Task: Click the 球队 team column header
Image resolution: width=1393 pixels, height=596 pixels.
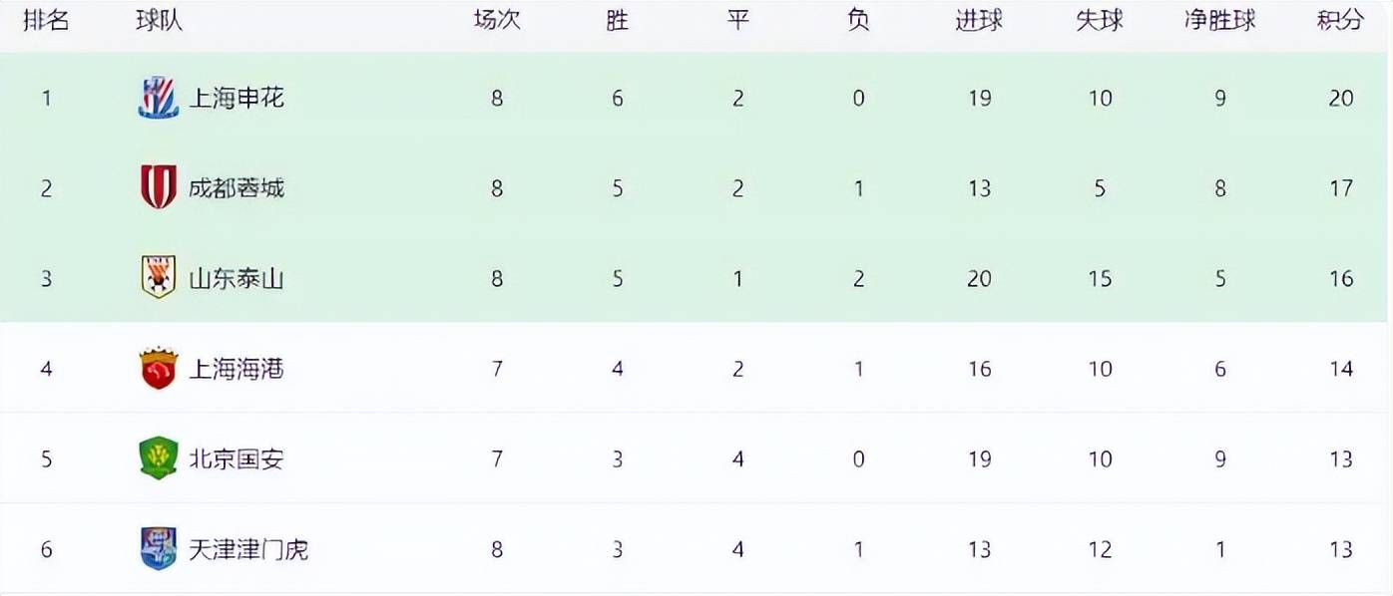Action: [160, 20]
